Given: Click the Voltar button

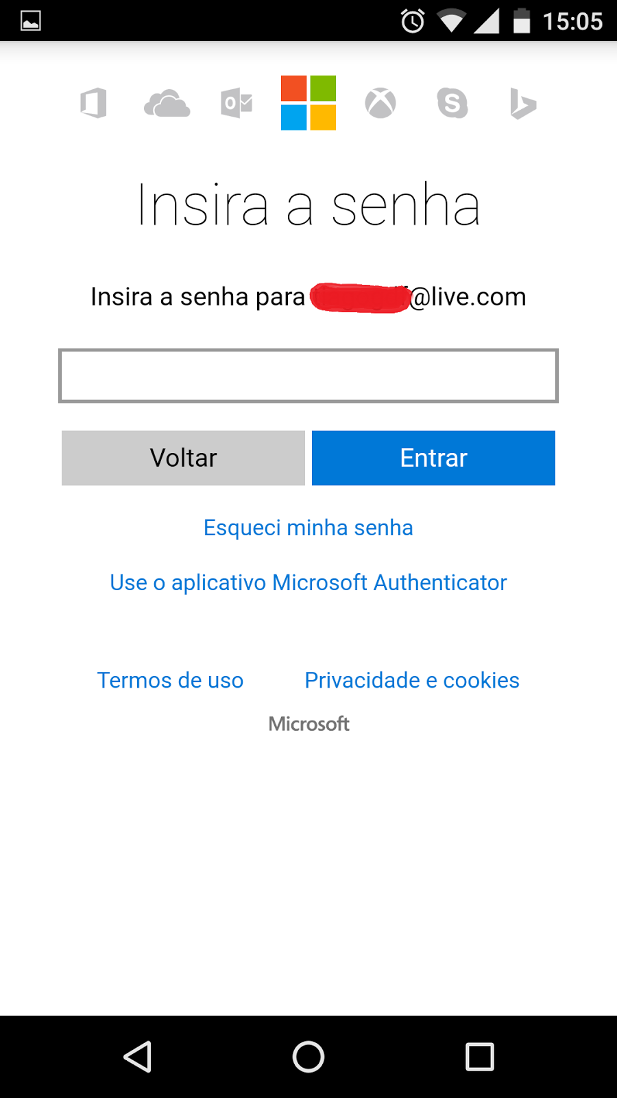Looking at the screenshot, I should click(183, 458).
